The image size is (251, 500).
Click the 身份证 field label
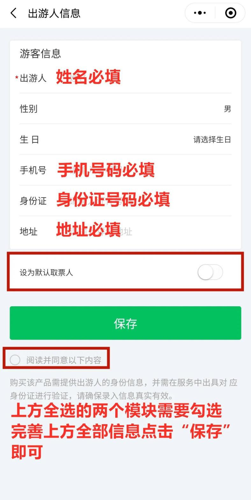pos(33,201)
